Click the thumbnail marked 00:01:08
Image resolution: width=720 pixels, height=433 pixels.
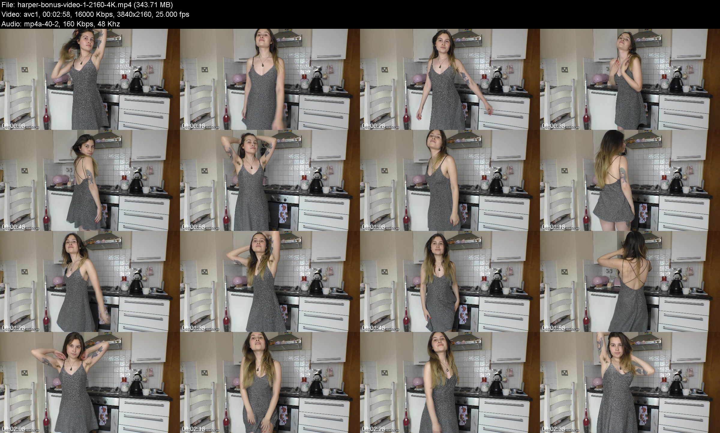tap(450, 180)
